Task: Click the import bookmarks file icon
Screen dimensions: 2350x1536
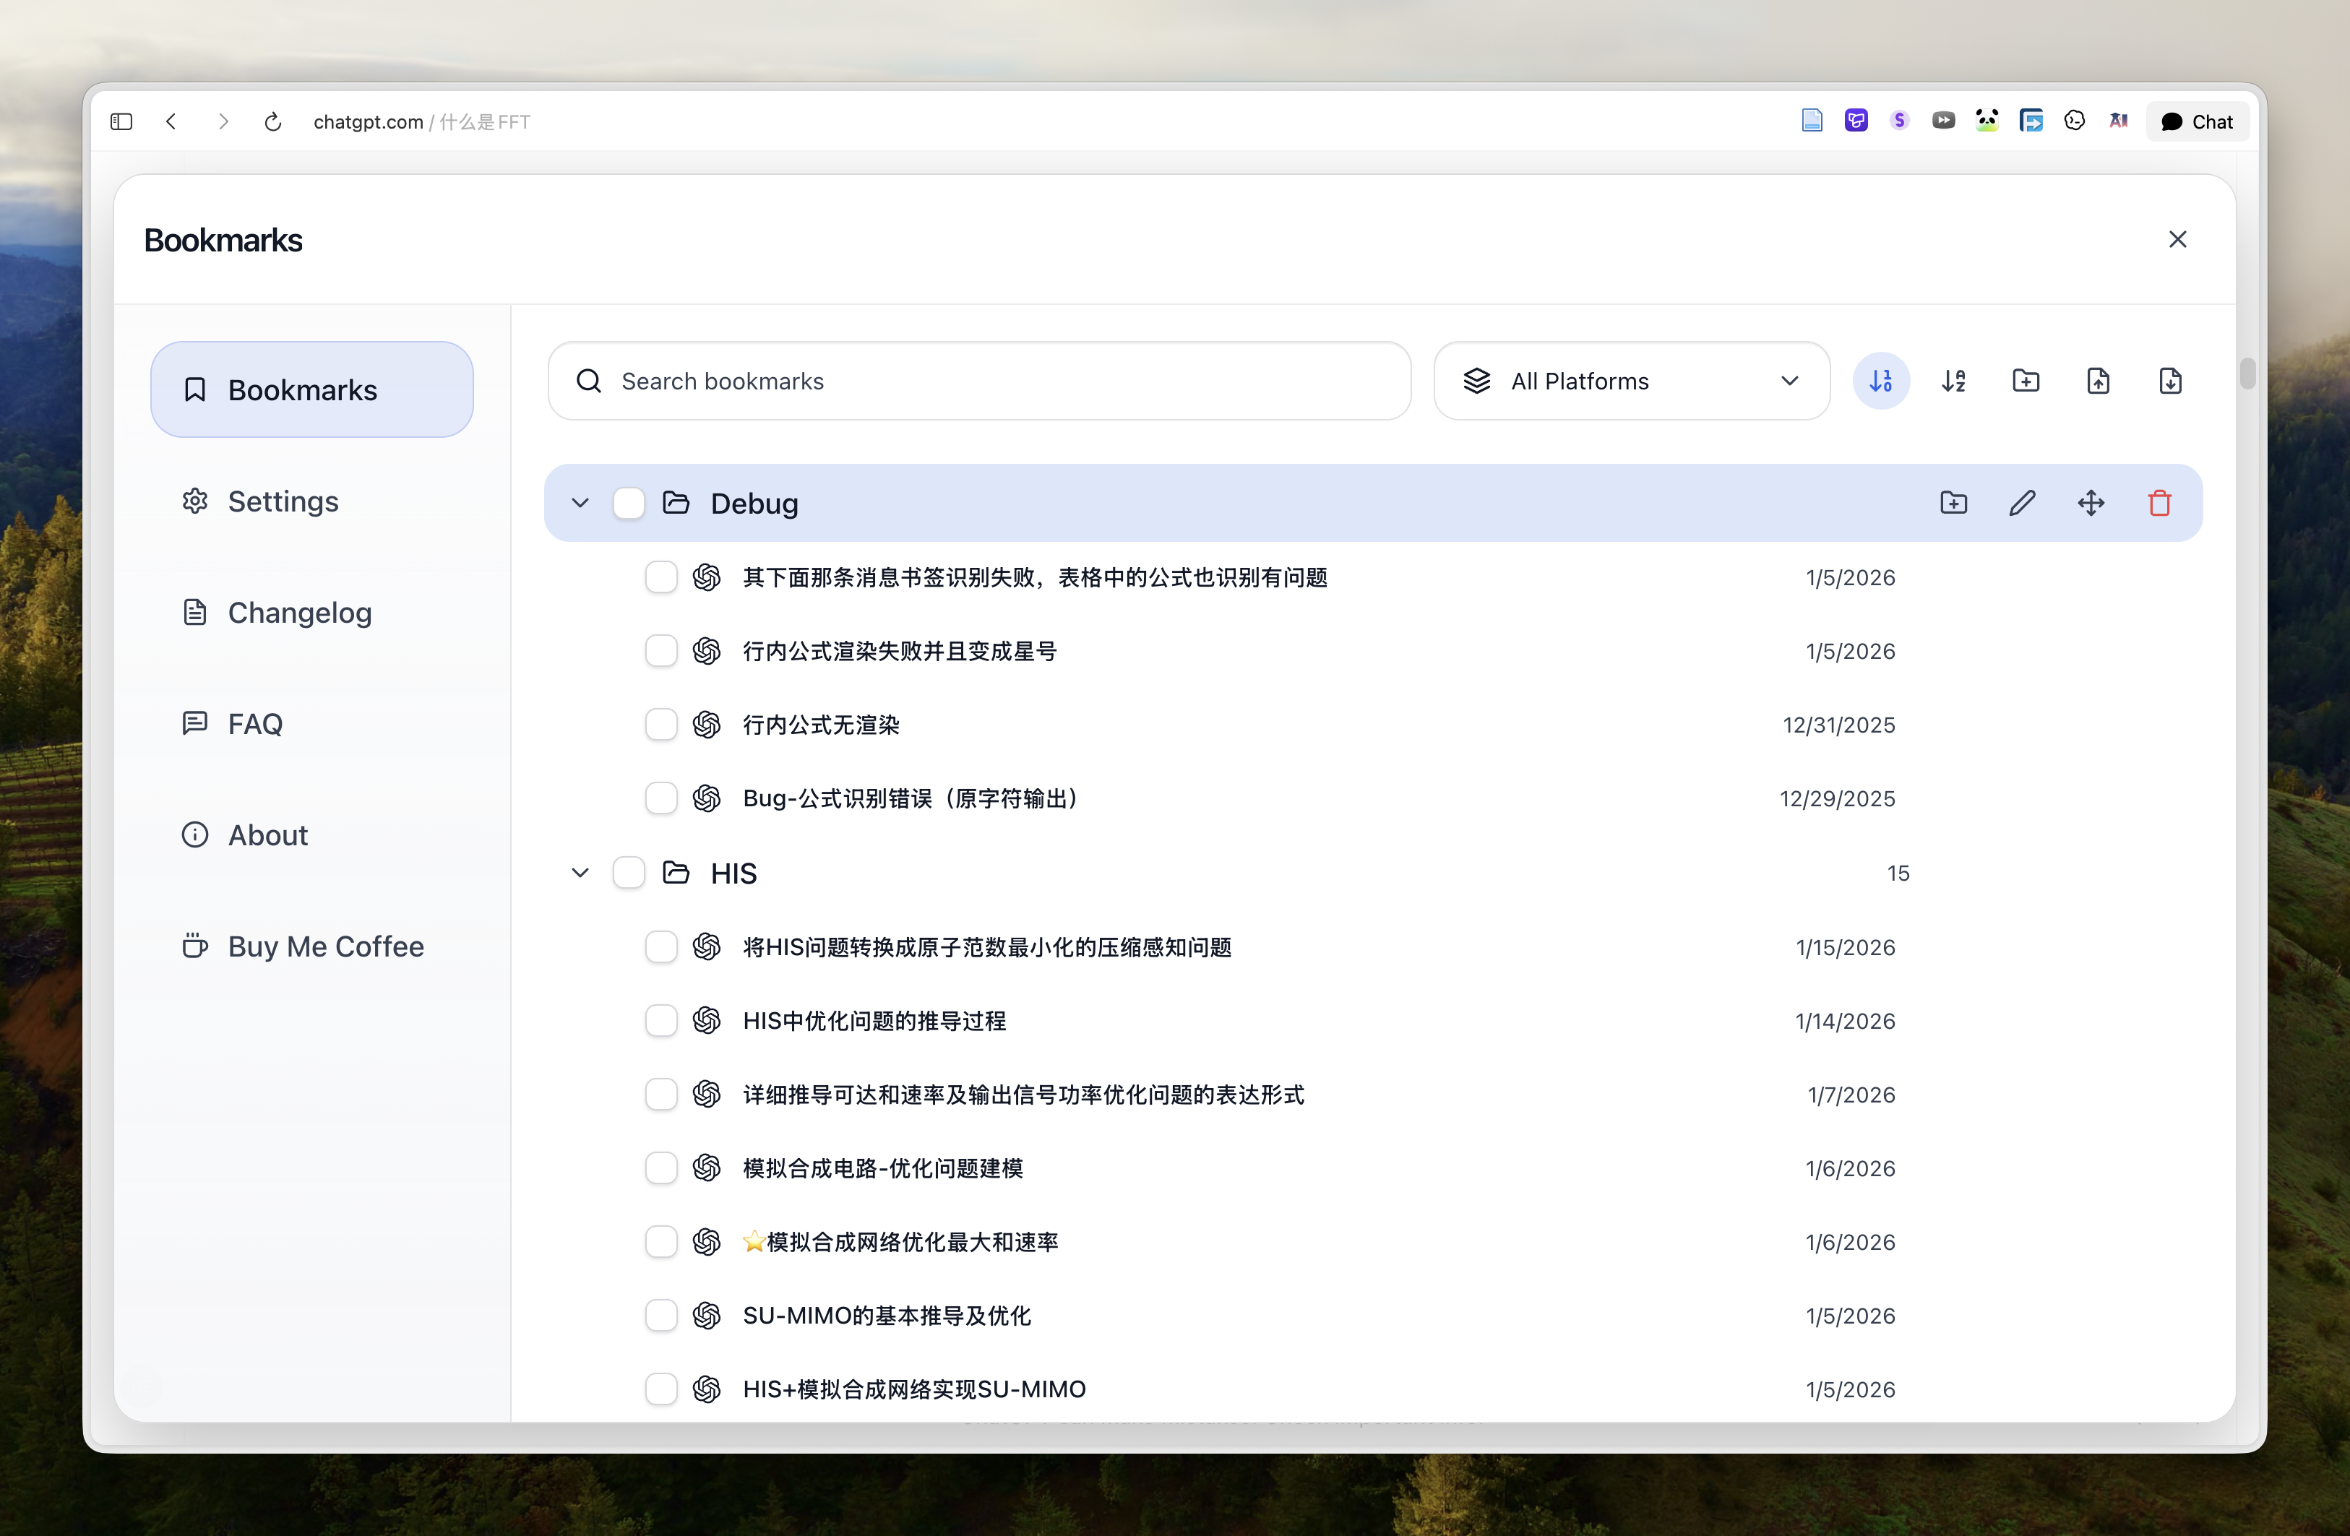Action: [2170, 381]
